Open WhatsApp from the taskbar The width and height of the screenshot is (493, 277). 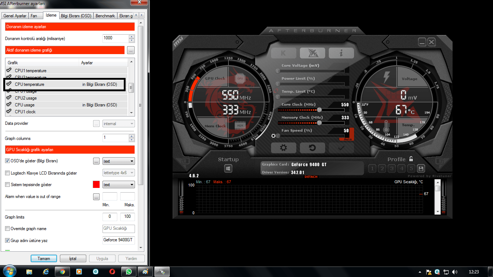(129, 272)
